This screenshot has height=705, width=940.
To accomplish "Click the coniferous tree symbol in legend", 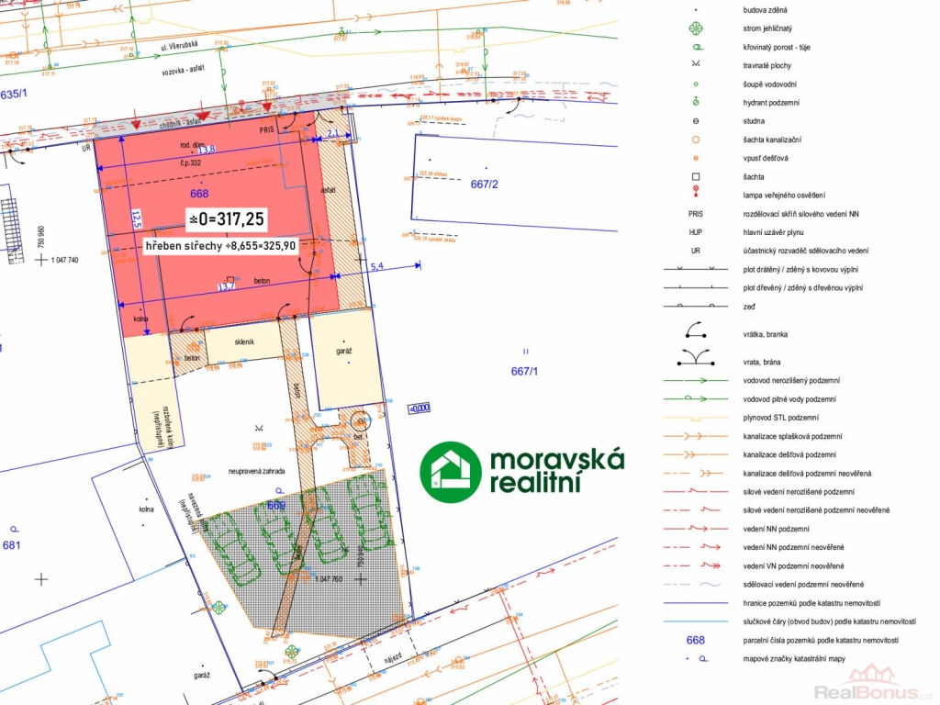I will [x=696, y=28].
